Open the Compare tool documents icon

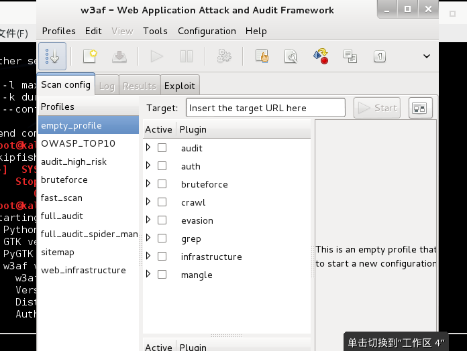350,56
